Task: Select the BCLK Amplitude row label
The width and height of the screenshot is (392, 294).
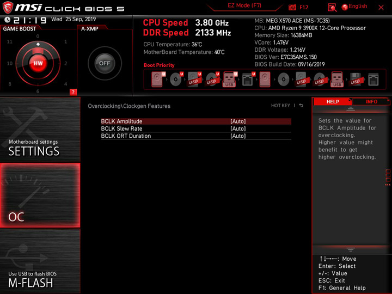Action: pos(121,121)
